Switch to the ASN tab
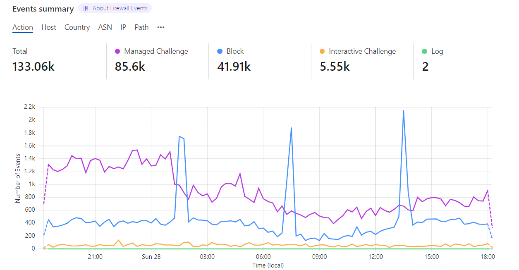 [x=105, y=27]
